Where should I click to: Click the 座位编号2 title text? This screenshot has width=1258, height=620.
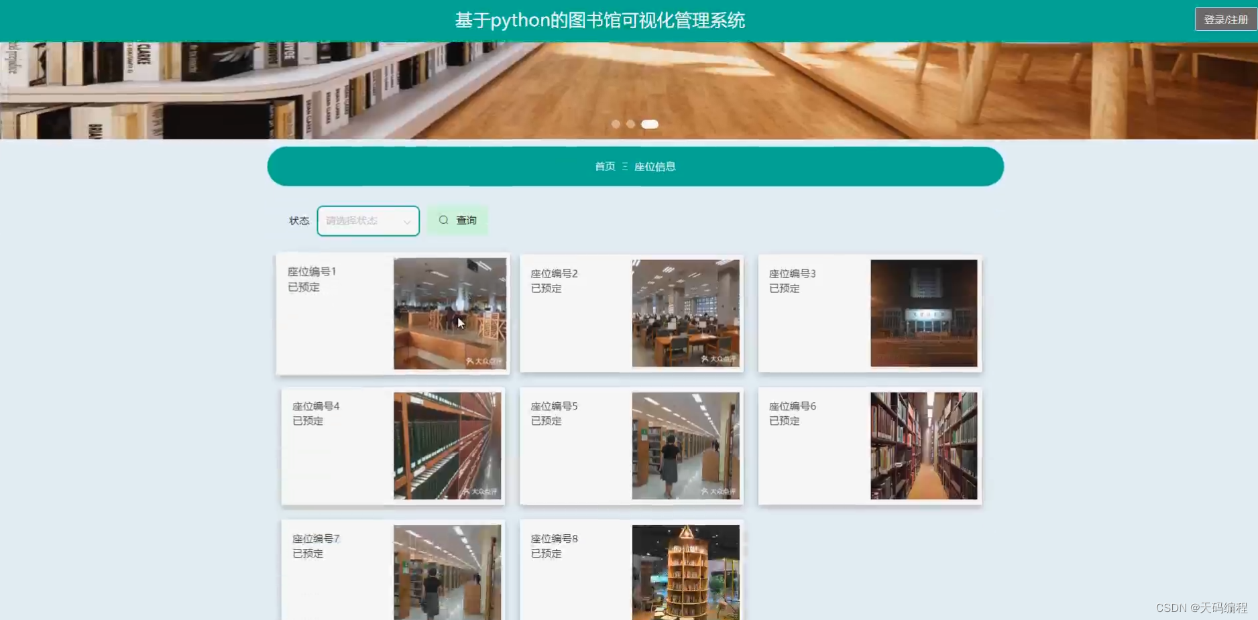554,273
